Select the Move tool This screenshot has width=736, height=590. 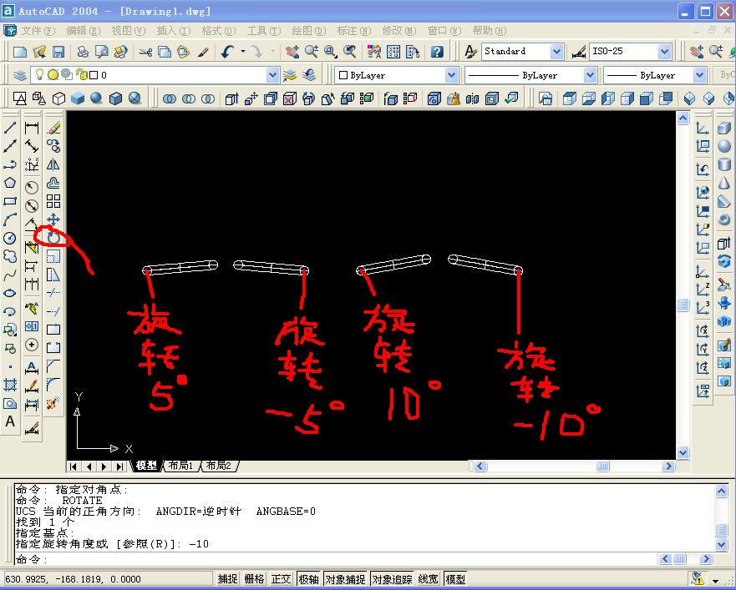(x=53, y=219)
